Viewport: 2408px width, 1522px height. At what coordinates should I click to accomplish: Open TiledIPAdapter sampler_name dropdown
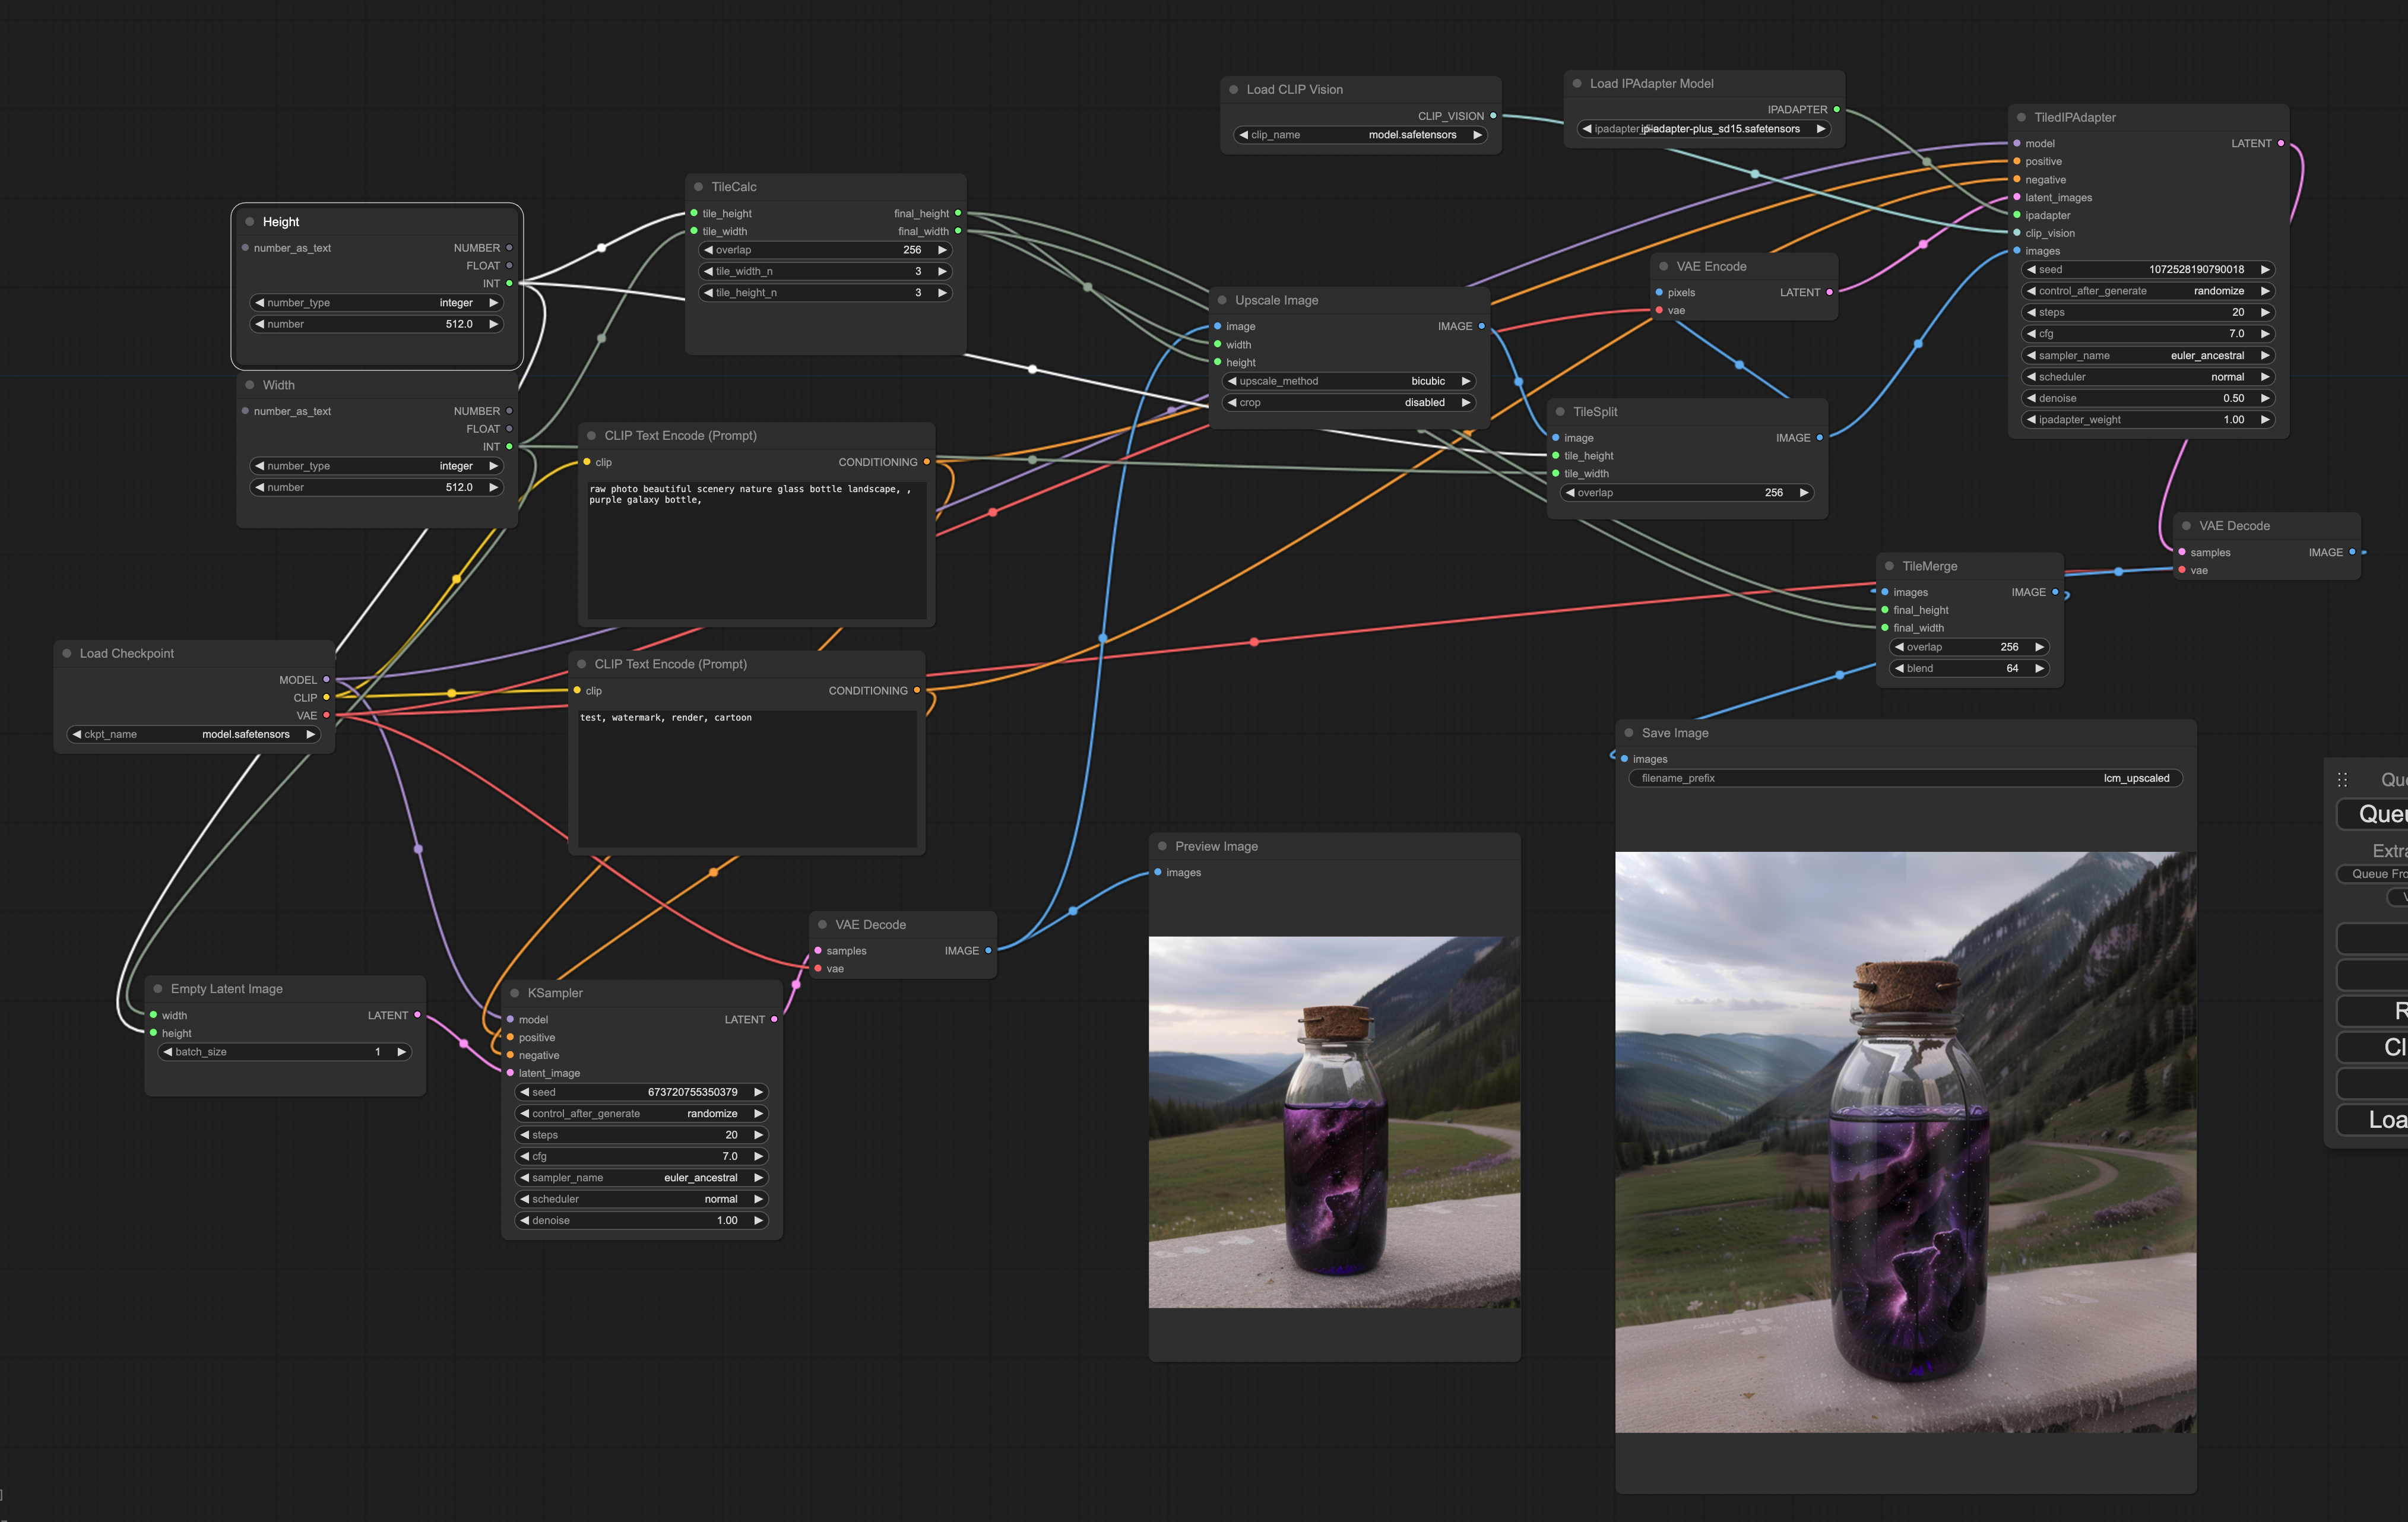[x=2148, y=356]
